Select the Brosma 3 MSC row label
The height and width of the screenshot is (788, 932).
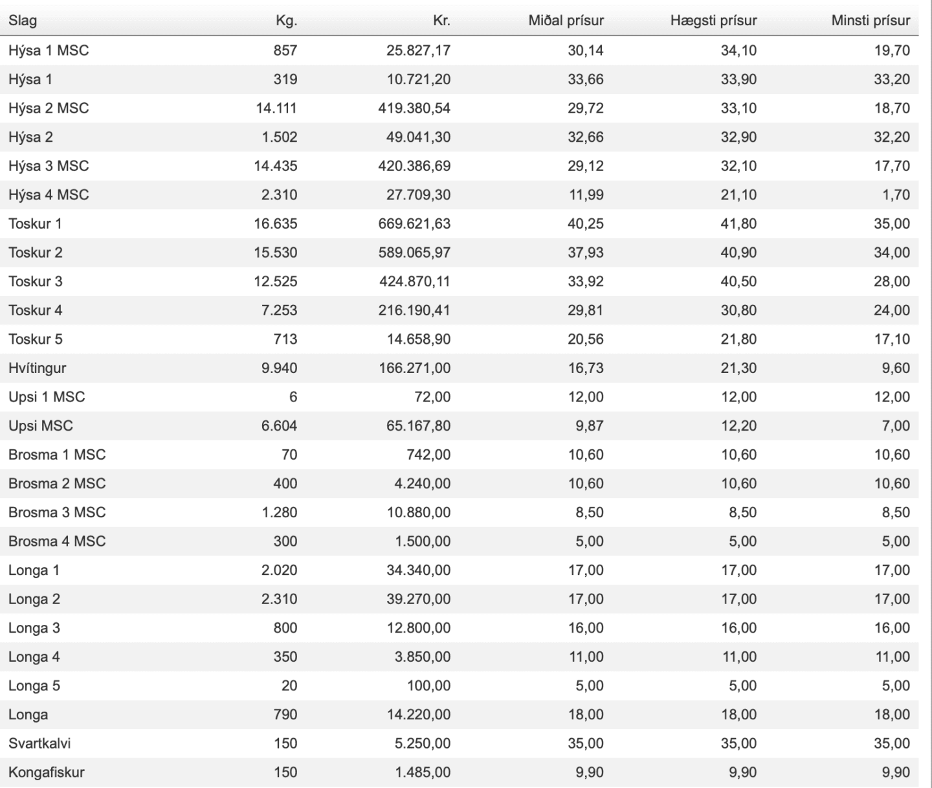pos(57,513)
